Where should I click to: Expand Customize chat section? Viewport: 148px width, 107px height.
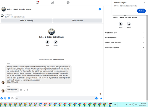click(x=125, y=33)
